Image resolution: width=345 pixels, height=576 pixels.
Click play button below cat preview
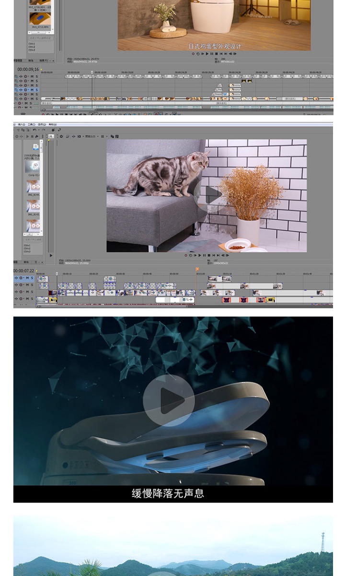coord(200,255)
